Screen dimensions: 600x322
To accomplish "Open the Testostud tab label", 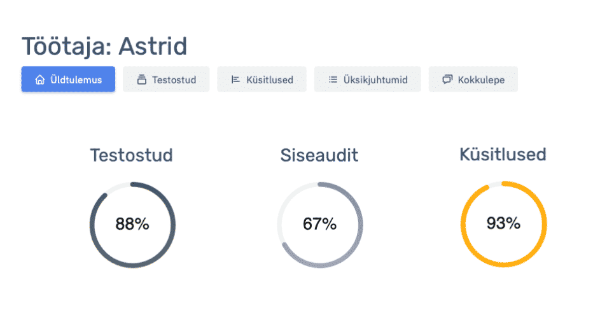I will pos(174,80).
